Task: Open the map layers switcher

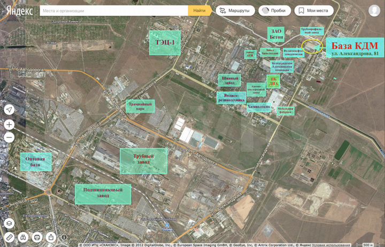Action: (x=10, y=223)
